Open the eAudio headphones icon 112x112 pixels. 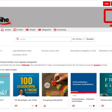[x=2, y=30]
